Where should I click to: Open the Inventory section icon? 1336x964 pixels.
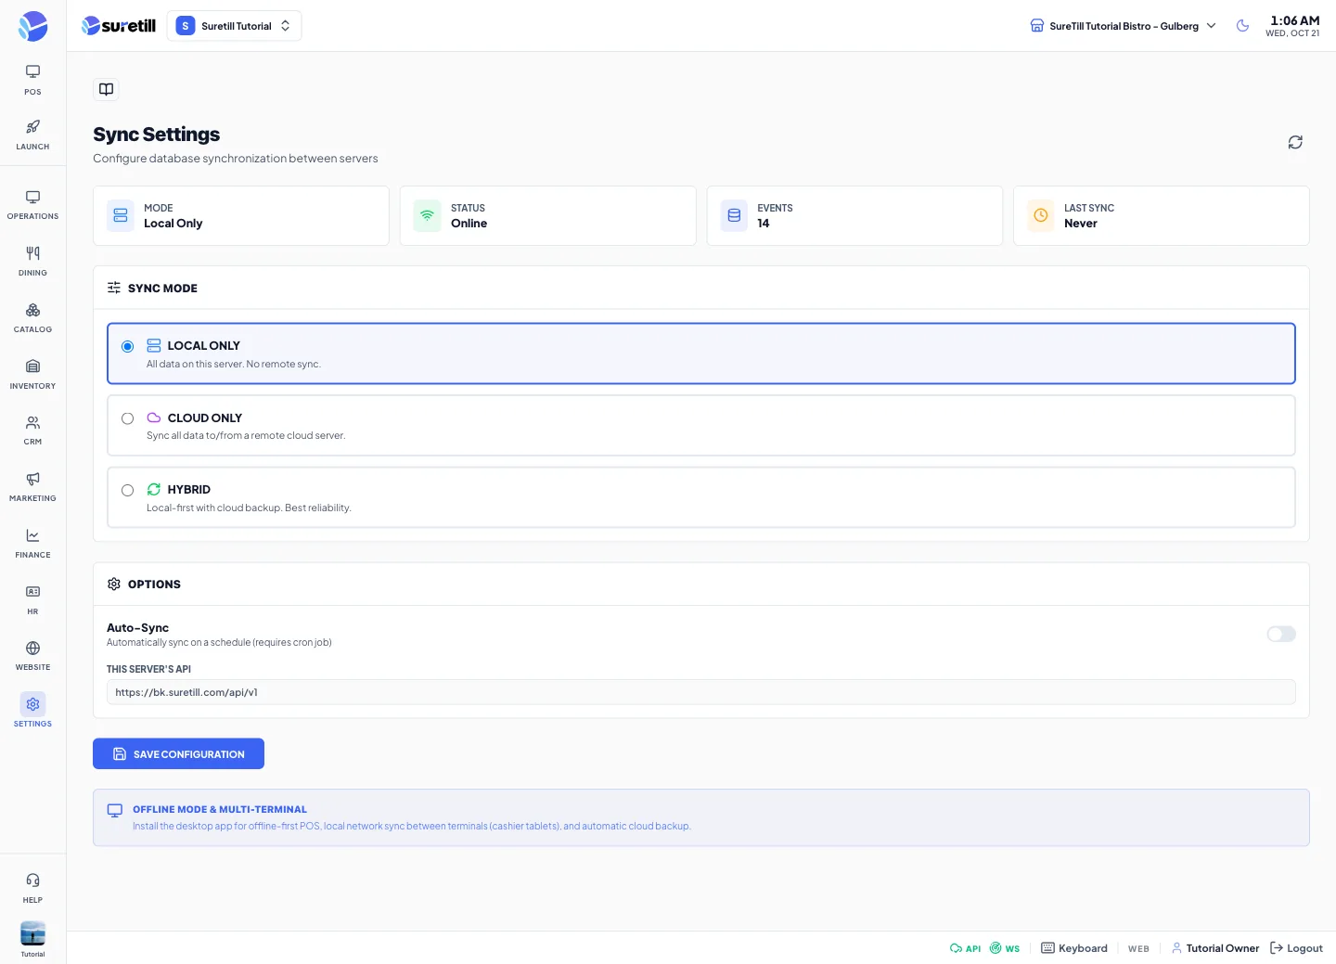[x=32, y=366]
